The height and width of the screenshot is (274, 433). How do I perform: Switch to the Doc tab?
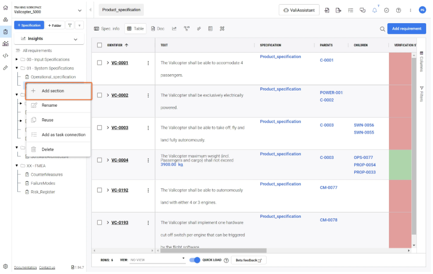click(x=158, y=29)
